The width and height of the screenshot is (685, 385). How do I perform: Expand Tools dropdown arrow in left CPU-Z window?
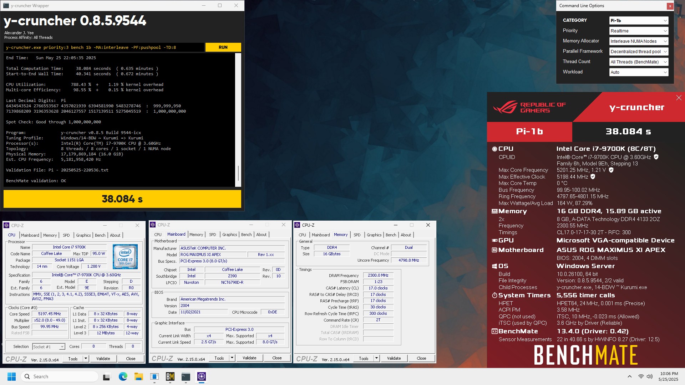point(86,359)
